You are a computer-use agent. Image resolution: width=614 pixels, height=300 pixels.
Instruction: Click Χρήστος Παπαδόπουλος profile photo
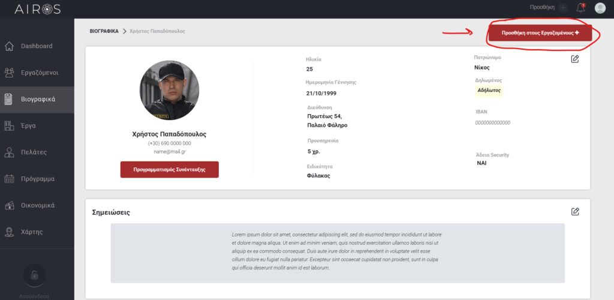pyautogui.click(x=169, y=90)
